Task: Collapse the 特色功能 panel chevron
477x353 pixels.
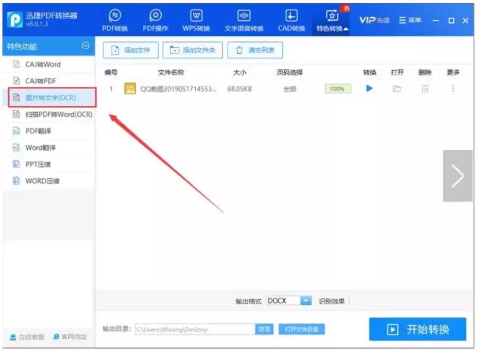Action: pos(85,47)
